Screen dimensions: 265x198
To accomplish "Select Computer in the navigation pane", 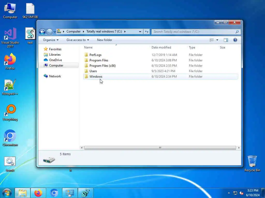I will tap(56, 65).
